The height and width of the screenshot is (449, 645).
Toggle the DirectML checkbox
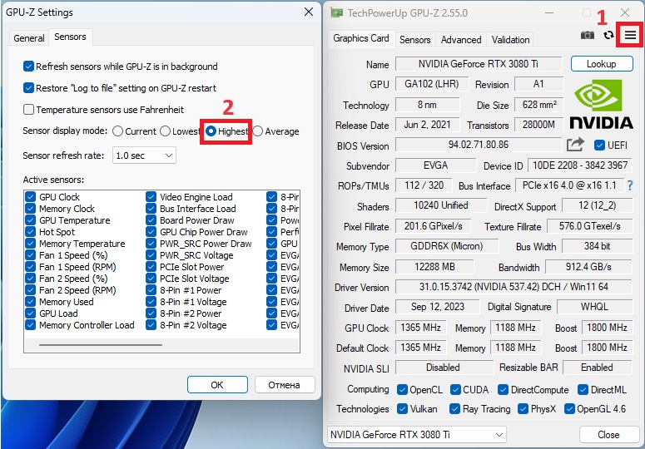coord(583,389)
